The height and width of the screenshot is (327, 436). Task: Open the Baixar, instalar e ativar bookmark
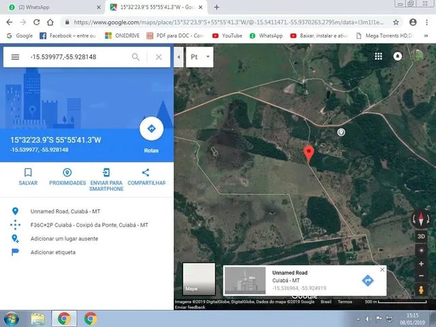(319, 35)
